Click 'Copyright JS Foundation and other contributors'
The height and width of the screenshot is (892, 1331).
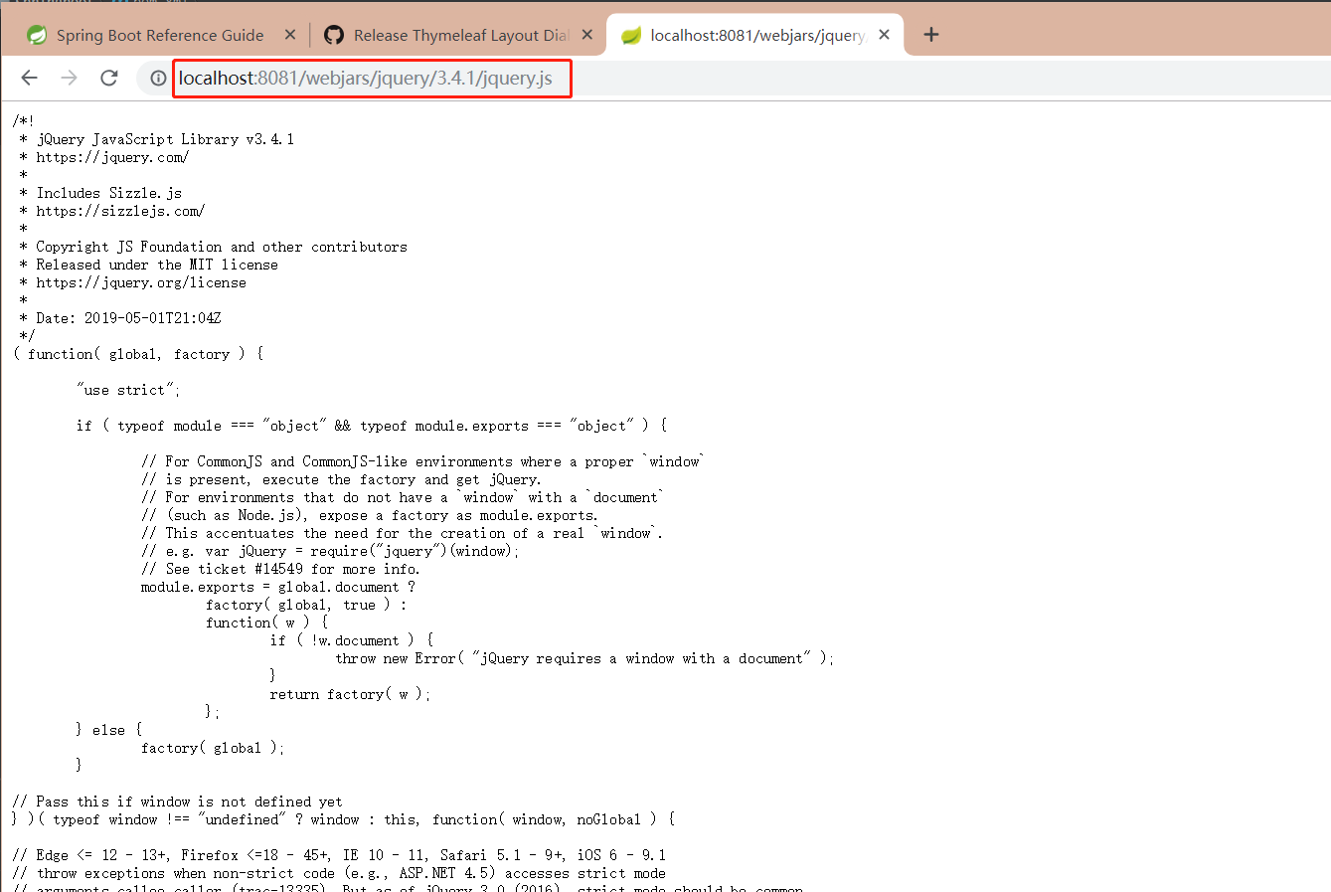tap(222, 247)
